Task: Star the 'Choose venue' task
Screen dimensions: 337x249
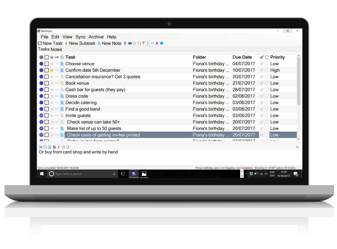Action: pos(52,64)
